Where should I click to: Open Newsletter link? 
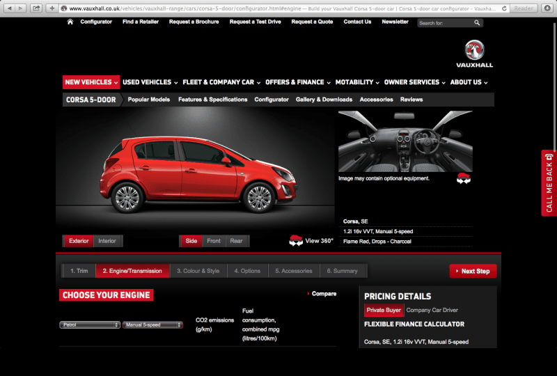[x=395, y=22]
